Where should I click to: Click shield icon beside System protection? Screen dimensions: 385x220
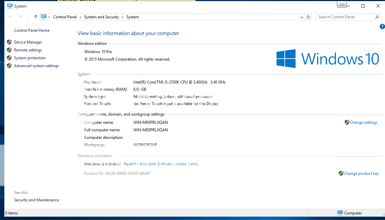click(x=9, y=58)
